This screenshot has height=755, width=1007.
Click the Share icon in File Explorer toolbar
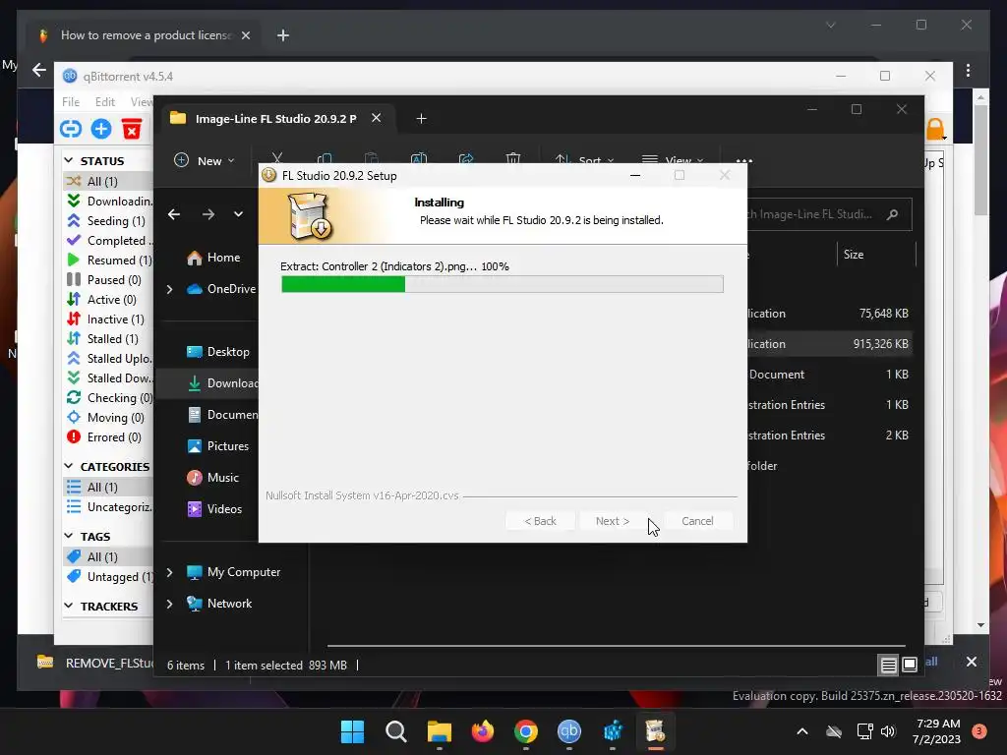point(466,158)
